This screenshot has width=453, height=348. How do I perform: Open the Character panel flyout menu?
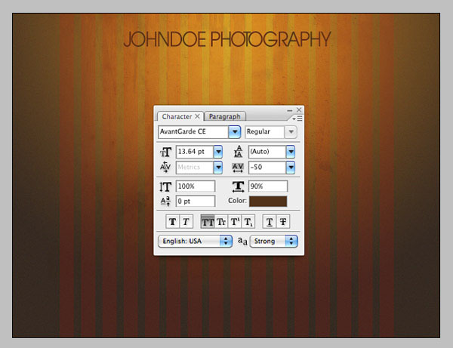click(297, 119)
